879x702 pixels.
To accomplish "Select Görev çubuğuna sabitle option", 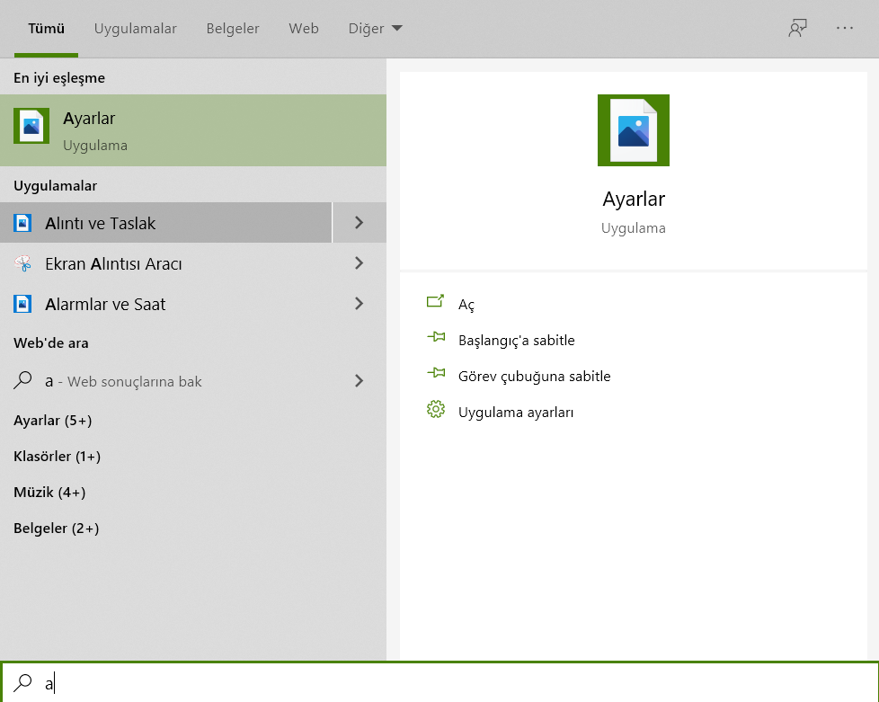I will point(534,377).
